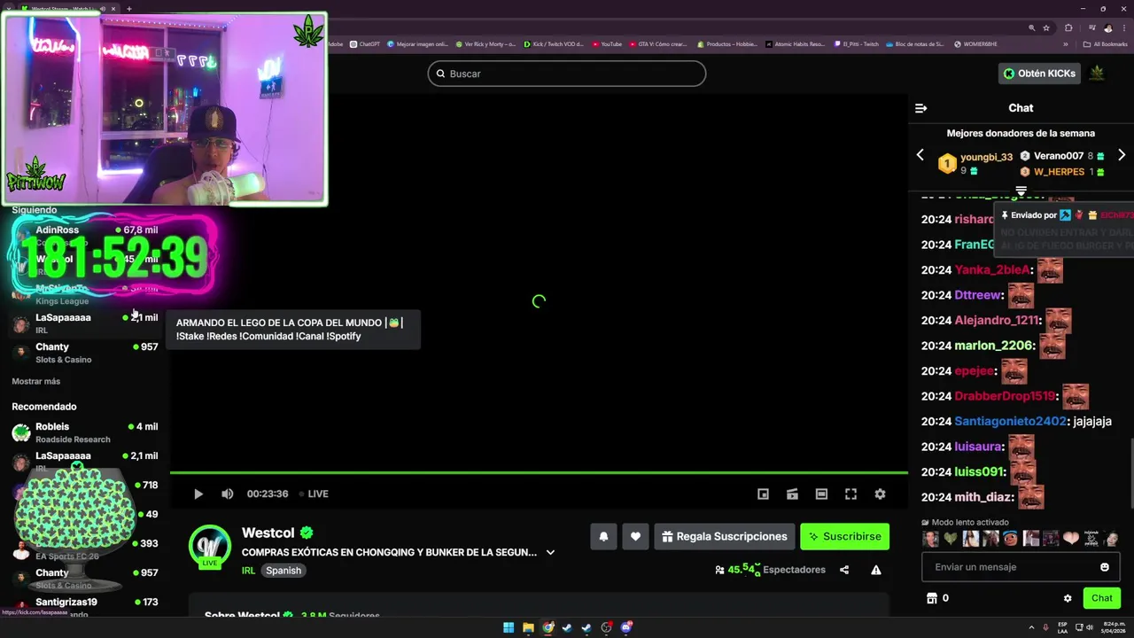Open the emoji picker in chat
This screenshot has height=638, width=1134.
coord(1105,567)
